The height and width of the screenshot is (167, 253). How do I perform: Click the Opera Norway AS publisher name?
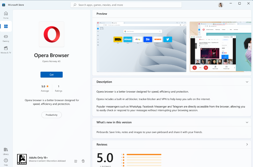[x=51, y=61]
